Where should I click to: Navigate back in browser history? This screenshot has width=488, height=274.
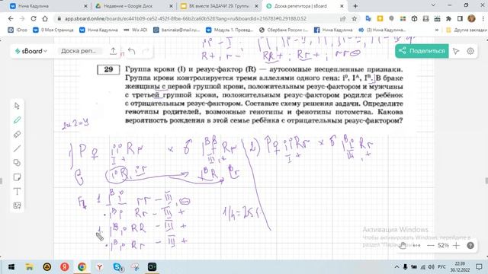click(x=11, y=18)
